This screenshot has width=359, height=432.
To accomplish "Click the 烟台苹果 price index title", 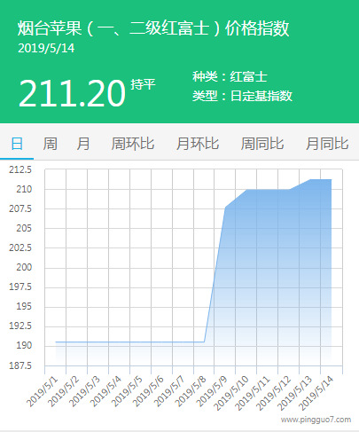I will [x=153, y=28].
